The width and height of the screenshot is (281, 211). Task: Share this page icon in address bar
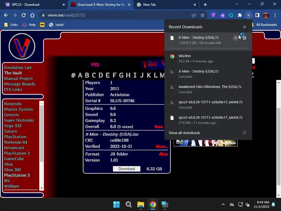193,15
